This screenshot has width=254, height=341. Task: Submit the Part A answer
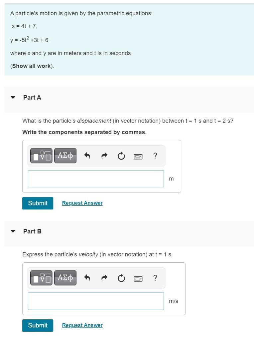(38, 203)
